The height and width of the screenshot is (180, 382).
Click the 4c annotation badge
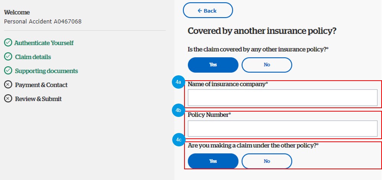pos(178,140)
